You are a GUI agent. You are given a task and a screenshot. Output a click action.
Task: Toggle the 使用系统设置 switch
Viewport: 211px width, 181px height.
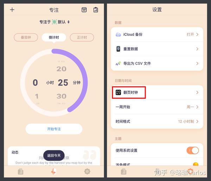click(193, 150)
